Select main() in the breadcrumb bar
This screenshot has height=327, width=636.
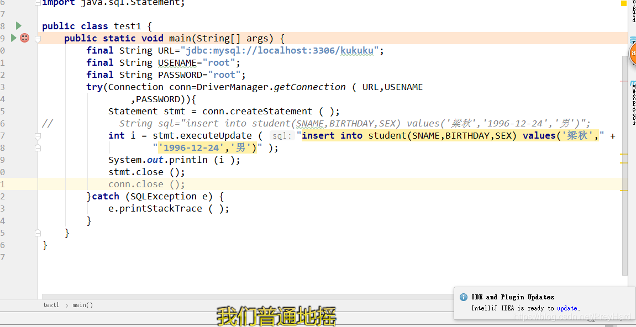[83, 305]
